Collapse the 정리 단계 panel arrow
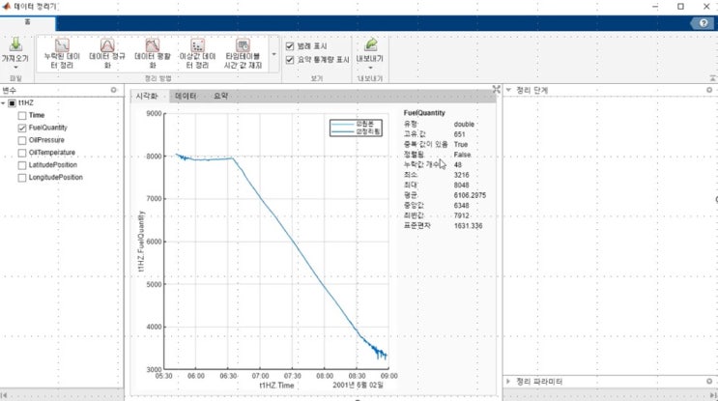The image size is (718, 401). (x=508, y=90)
